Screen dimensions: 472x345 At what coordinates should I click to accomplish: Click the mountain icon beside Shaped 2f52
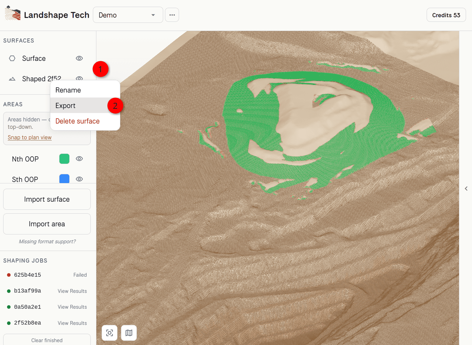tap(12, 79)
